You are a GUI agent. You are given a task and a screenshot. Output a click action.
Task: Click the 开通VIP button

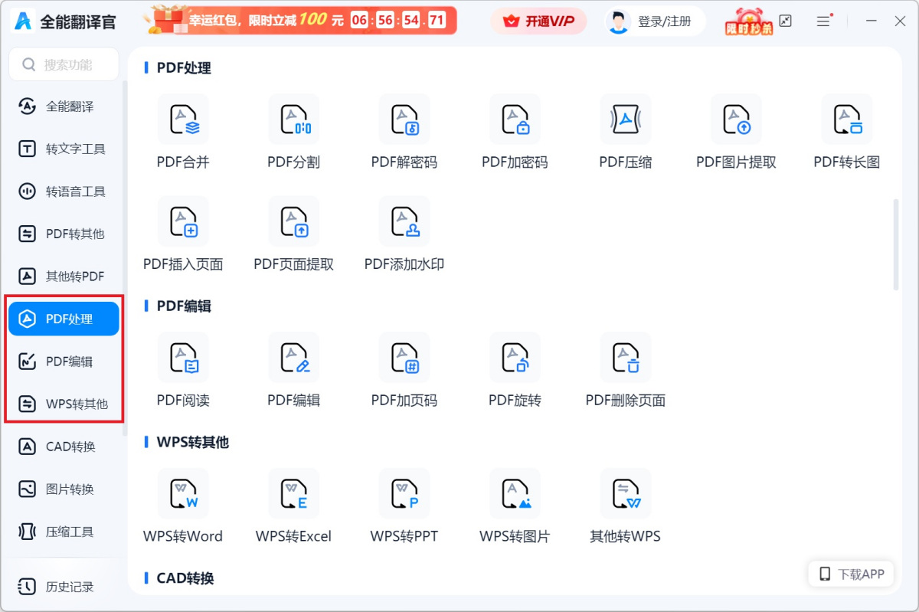click(538, 21)
